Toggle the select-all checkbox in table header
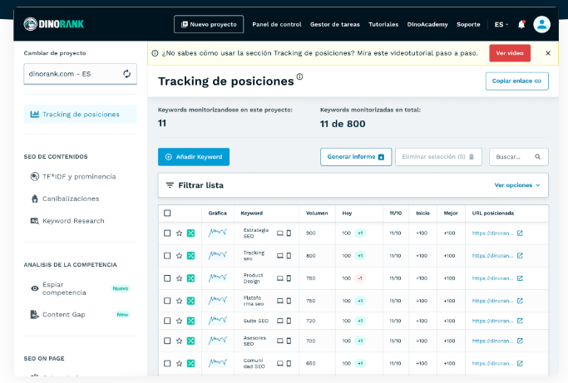Viewport: 568px width, 383px height. point(167,213)
